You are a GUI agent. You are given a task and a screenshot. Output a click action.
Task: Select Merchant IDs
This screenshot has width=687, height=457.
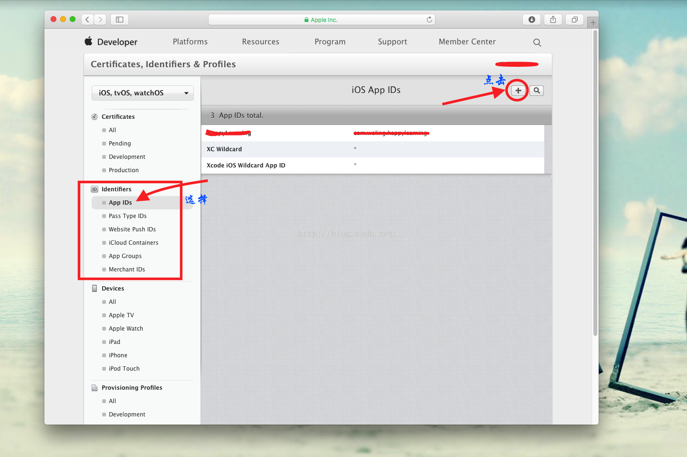coord(127,270)
